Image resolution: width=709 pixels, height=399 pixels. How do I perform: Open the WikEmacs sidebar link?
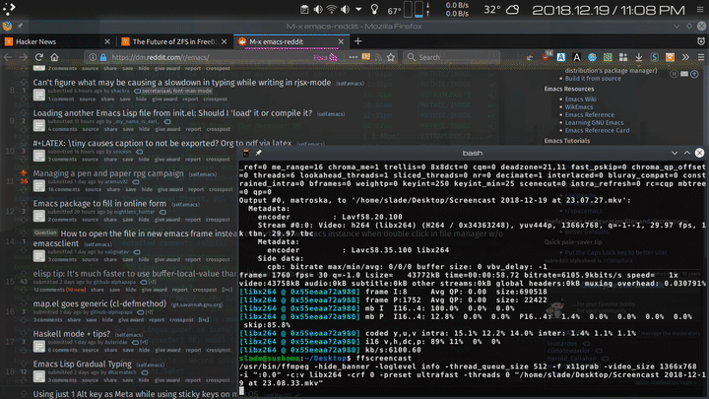579,107
